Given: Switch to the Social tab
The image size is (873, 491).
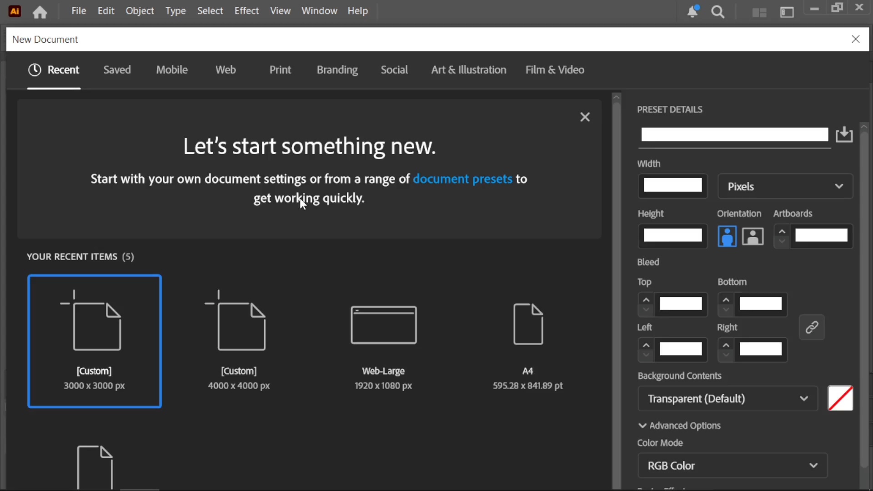Looking at the screenshot, I should 394,70.
